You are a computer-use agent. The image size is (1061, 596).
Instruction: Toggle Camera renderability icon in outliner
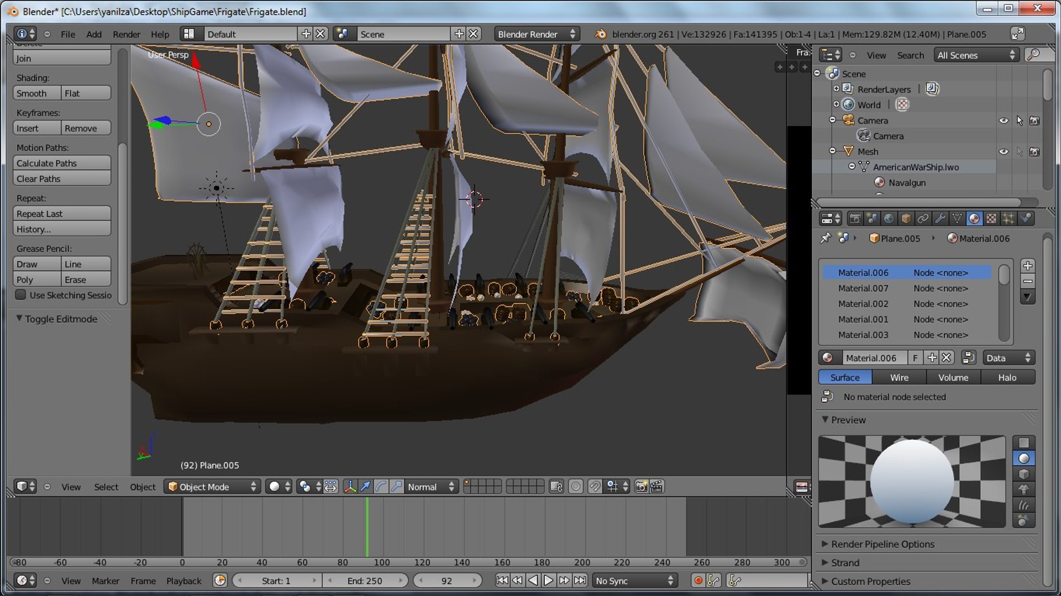[1034, 120]
